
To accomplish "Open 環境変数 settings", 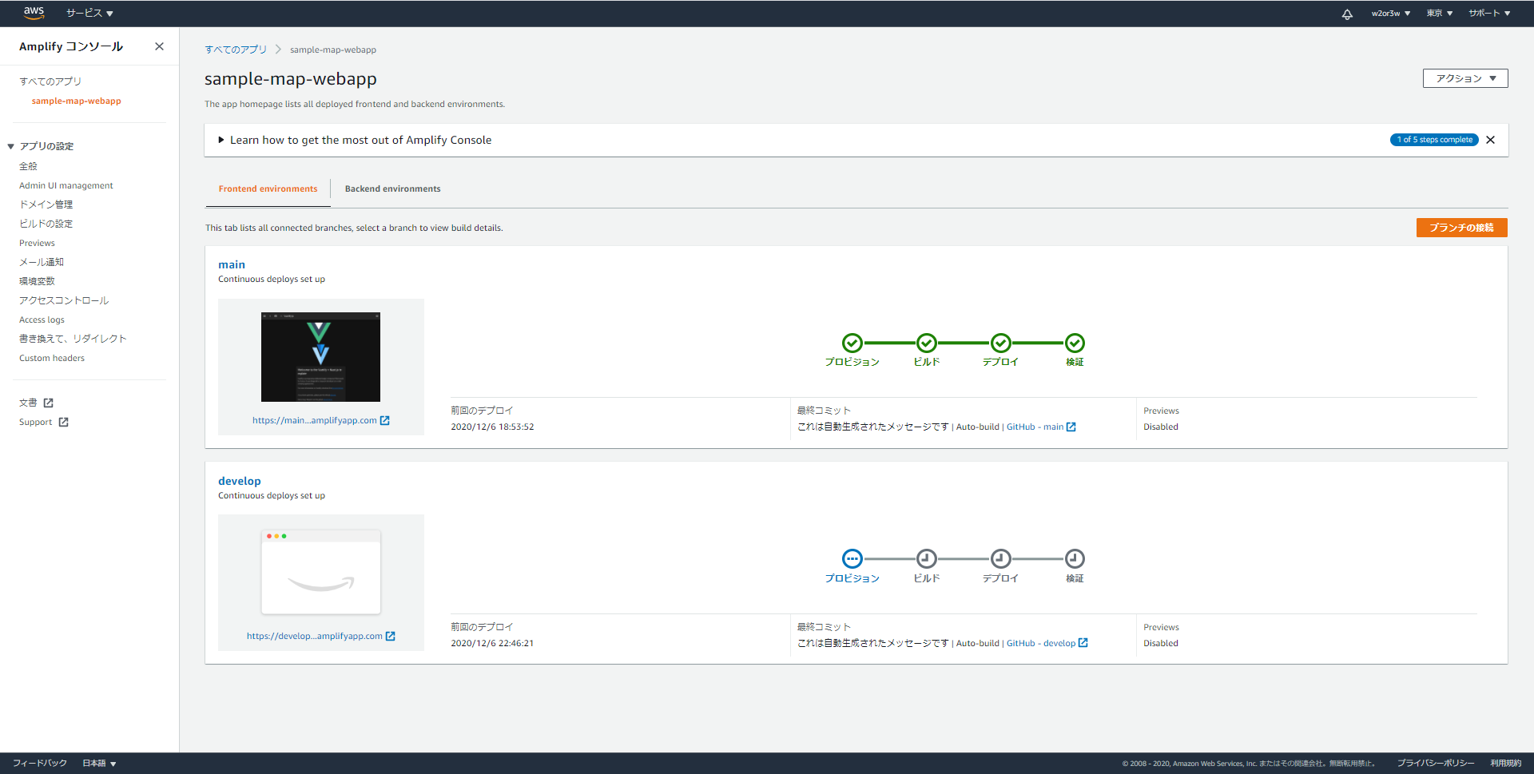I will [x=37, y=281].
